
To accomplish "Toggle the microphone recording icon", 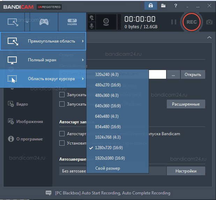I will [x=92, y=26].
